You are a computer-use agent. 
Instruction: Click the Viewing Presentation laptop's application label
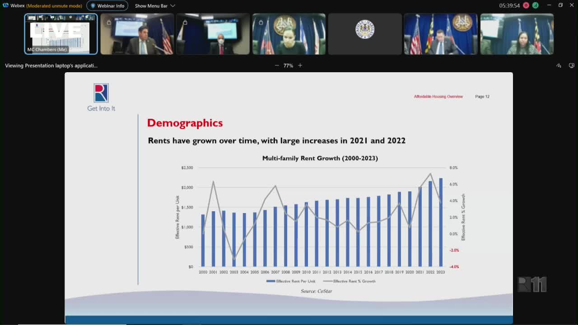tap(51, 65)
